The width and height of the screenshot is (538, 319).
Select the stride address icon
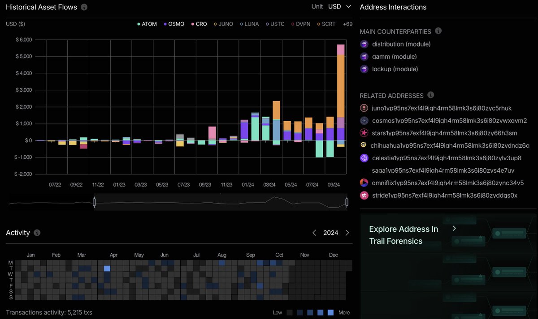[364, 195]
